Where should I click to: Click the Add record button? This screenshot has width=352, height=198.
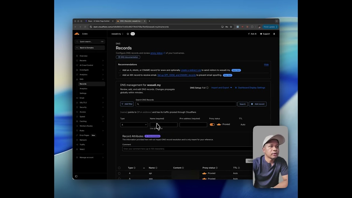(258, 104)
